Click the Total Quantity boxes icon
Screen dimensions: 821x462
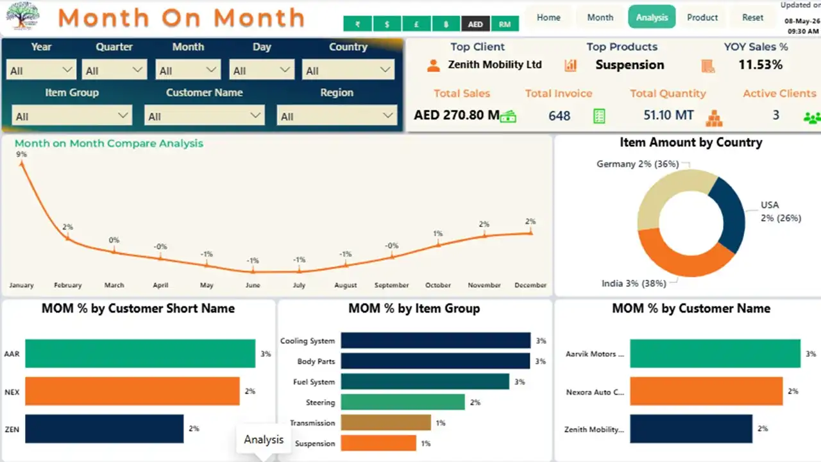pos(714,117)
